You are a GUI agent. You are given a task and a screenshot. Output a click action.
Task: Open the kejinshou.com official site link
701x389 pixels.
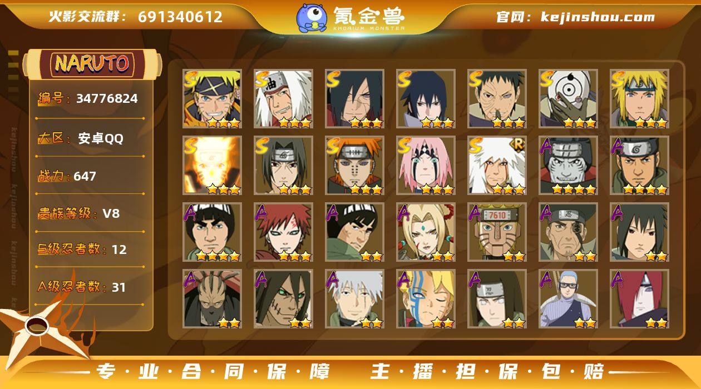tap(598, 17)
